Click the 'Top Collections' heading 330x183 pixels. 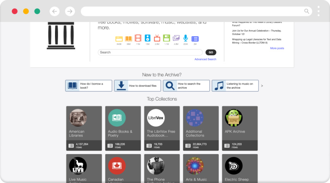click(x=162, y=99)
